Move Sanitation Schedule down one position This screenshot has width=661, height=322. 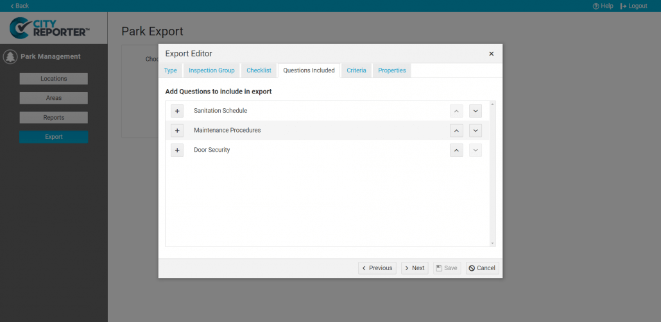click(x=475, y=111)
